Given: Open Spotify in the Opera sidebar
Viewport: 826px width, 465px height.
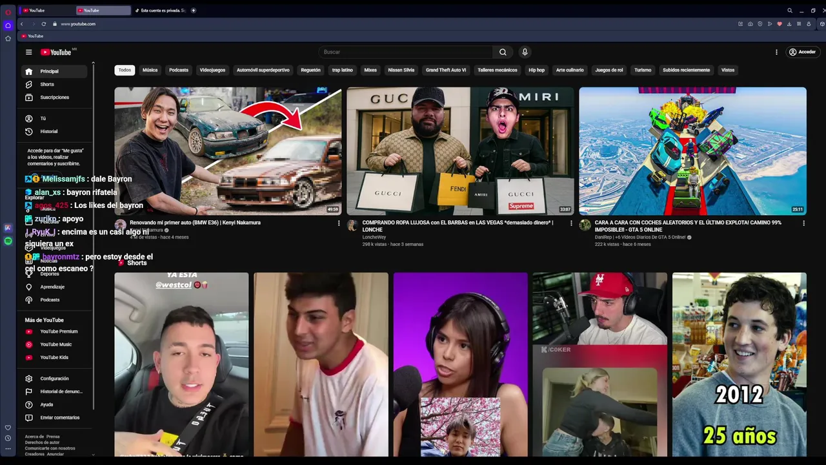Looking at the screenshot, I should click(8, 241).
